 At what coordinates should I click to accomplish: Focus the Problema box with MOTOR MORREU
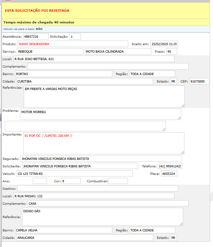[x=100, y=114]
